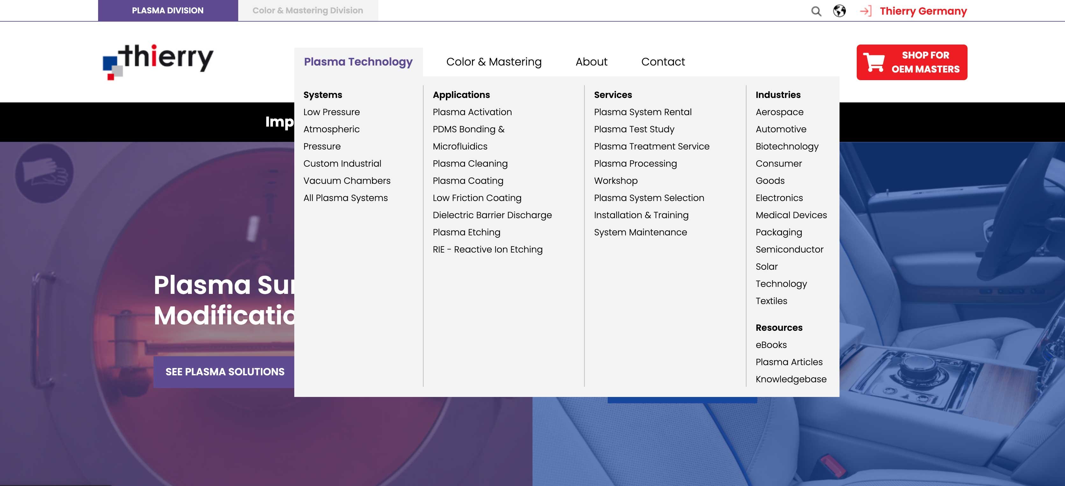Click the thierry logo

click(158, 62)
